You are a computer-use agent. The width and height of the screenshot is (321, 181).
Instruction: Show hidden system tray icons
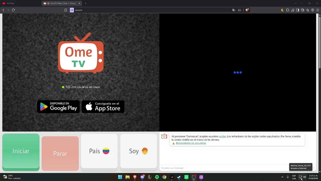pyautogui.click(x=282, y=177)
